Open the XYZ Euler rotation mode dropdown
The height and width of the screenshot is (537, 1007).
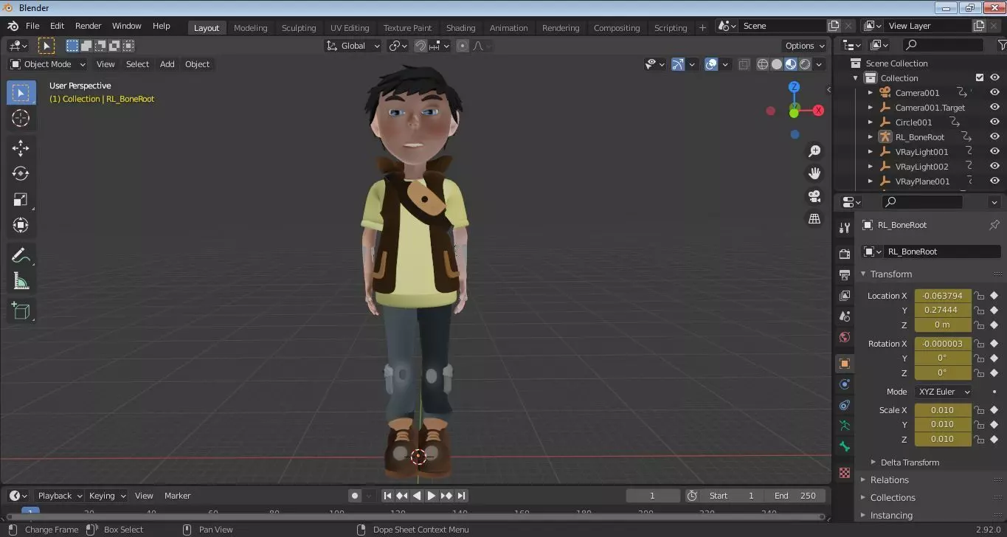943,392
